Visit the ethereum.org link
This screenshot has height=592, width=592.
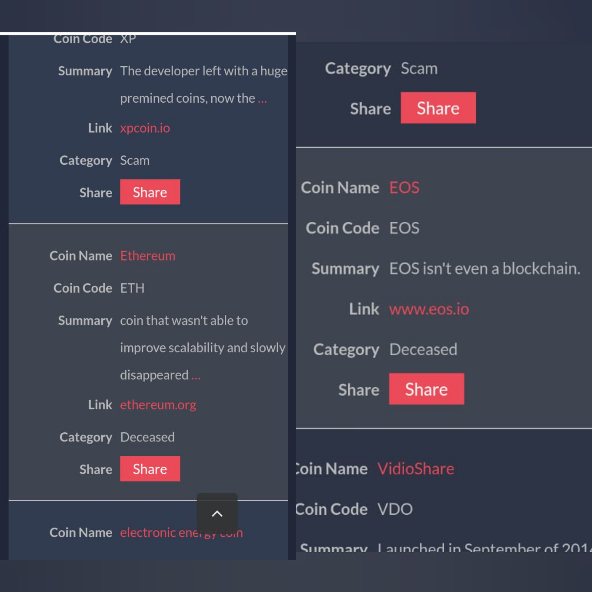tap(158, 405)
